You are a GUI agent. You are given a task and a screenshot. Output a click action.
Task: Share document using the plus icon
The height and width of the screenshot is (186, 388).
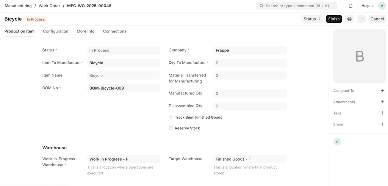(x=382, y=124)
